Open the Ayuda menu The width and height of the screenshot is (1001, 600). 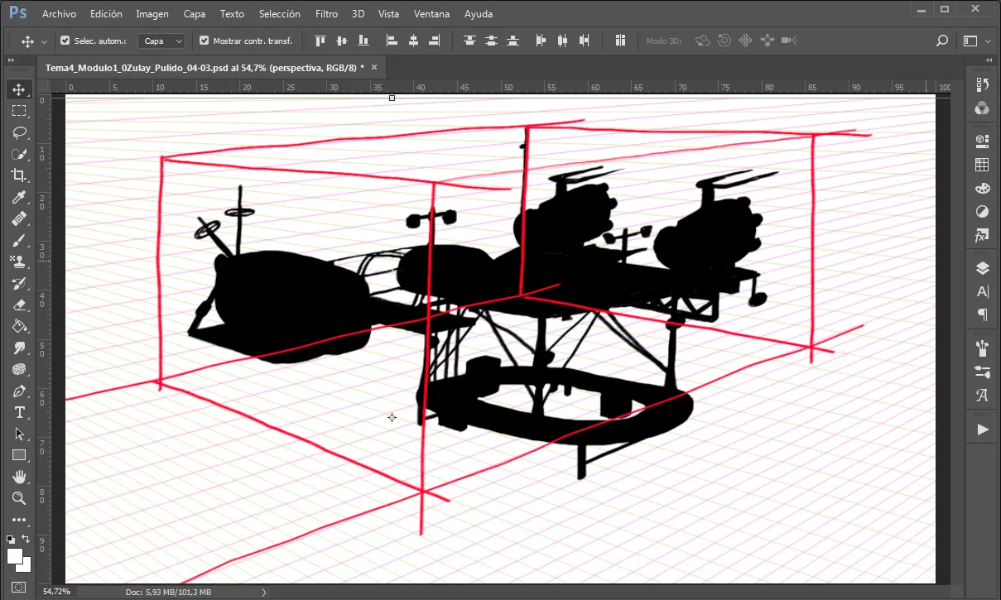point(479,14)
